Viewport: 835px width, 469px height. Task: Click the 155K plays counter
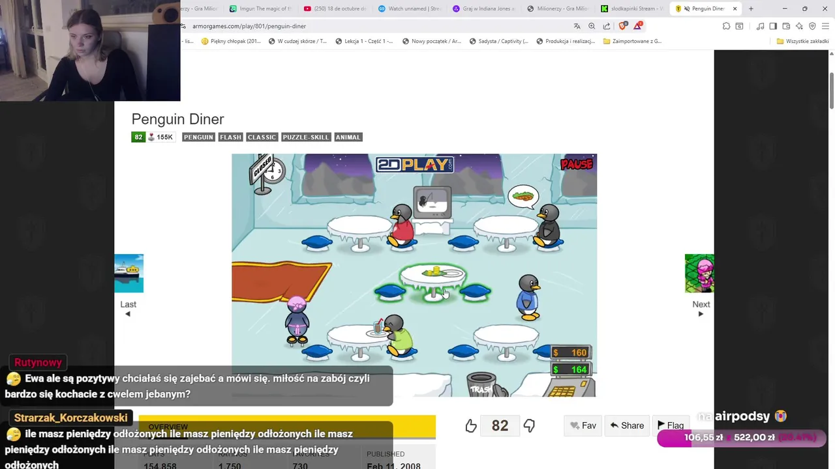160,137
